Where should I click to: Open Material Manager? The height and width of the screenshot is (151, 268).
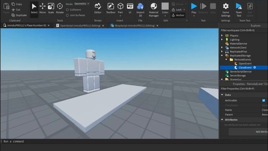pos(154,10)
